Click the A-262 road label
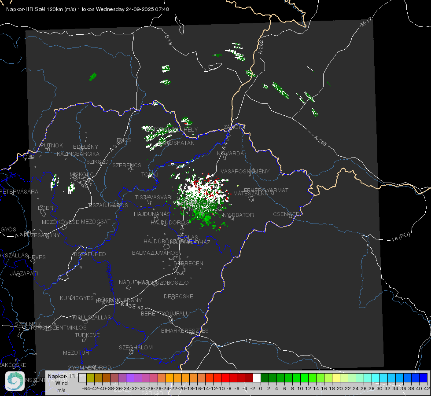Screen dimensions: 431x396 [261, 47]
